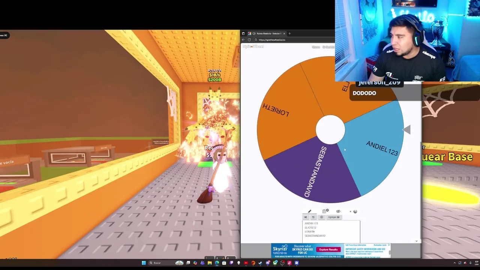
Task: Open OBS Studio from the taskbar
Action: pyautogui.click(x=282, y=263)
